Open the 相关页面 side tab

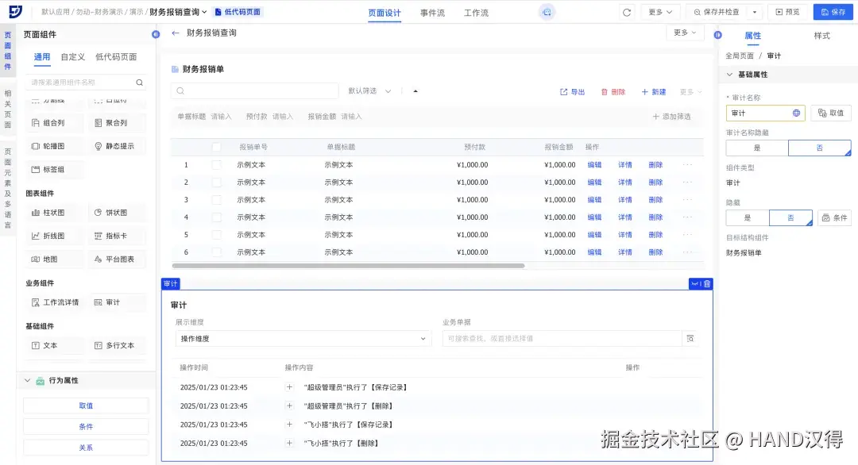click(x=8, y=110)
